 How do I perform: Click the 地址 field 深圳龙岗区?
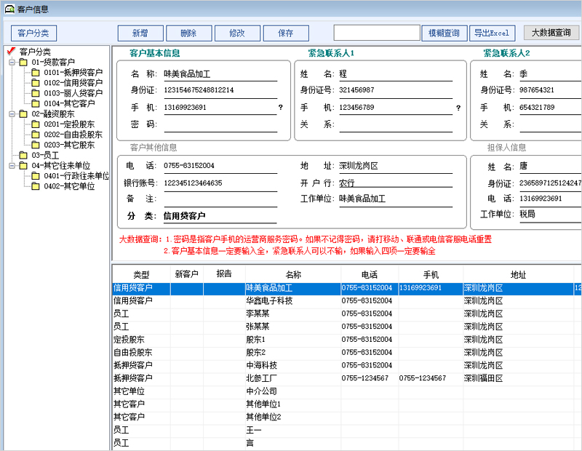click(x=396, y=166)
